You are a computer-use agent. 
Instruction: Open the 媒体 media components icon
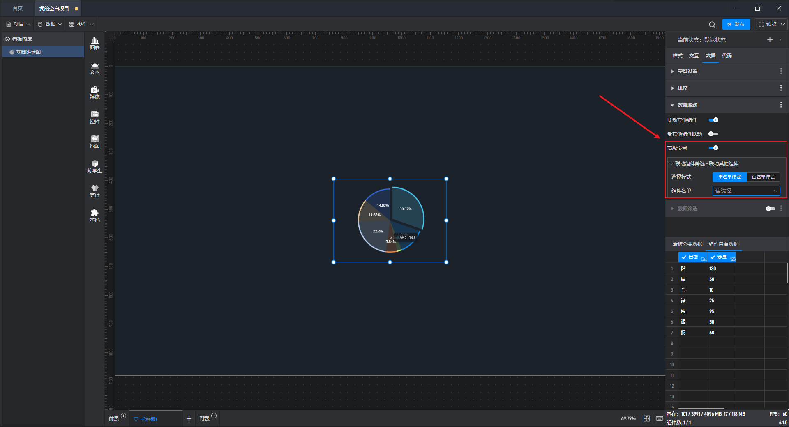95,92
